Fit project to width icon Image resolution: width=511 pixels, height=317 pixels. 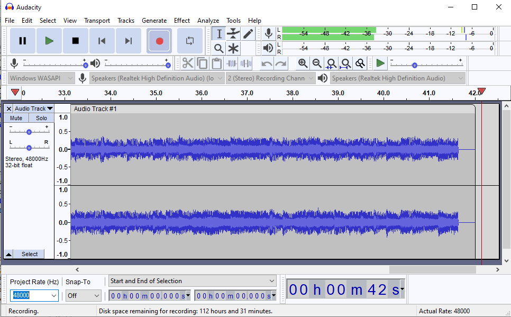click(346, 64)
